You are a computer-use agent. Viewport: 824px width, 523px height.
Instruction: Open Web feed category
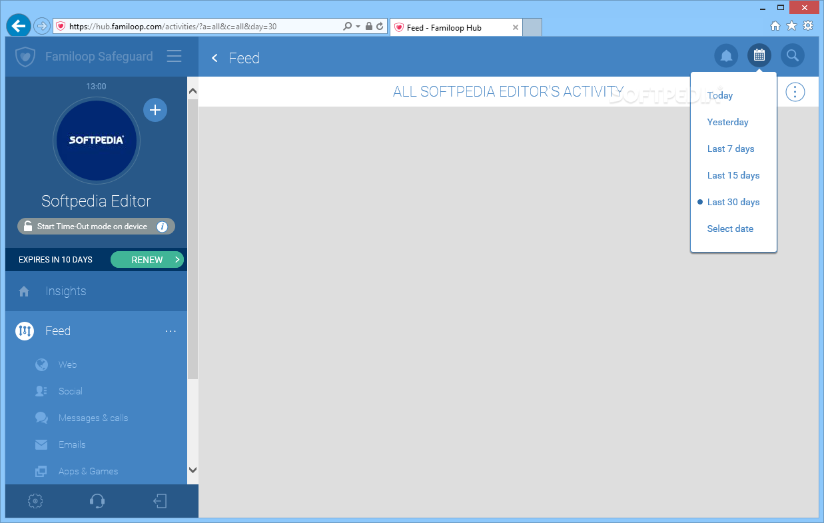(67, 364)
